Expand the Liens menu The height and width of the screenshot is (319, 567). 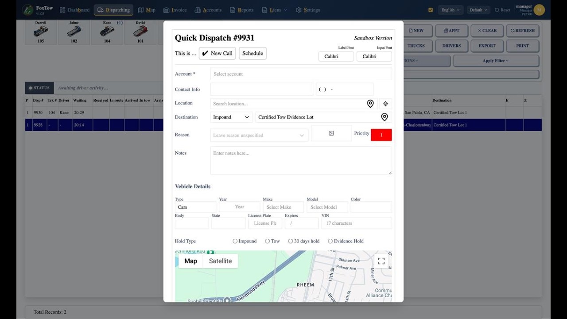(x=275, y=10)
